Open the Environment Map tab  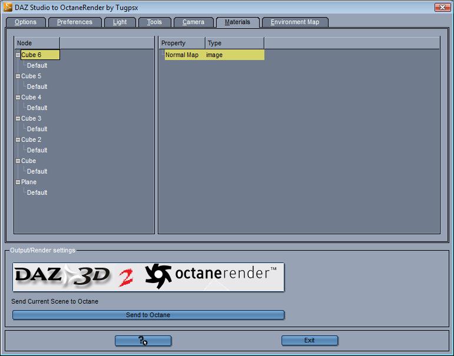295,22
